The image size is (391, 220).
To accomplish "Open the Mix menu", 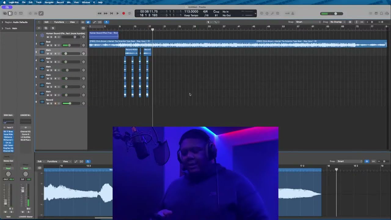I will [69, 2].
